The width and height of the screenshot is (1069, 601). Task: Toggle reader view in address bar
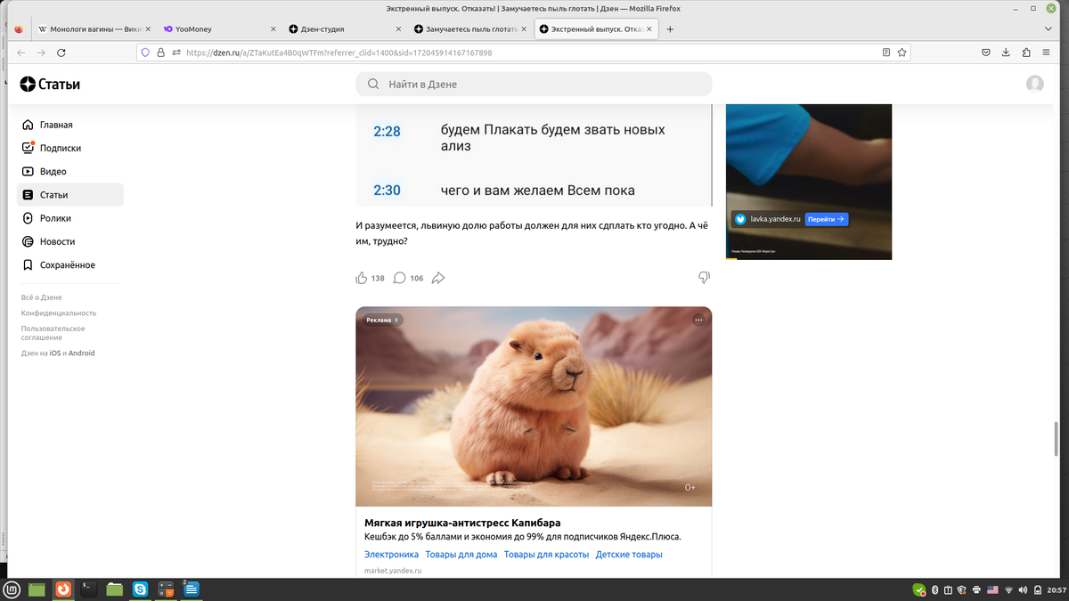pos(885,53)
